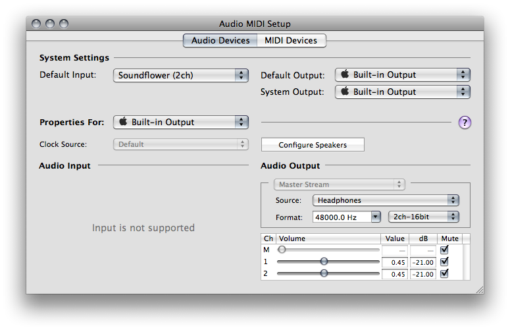The height and width of the screenshot is (330, 510).
Task: Click the dB column header
Action: tap(423, 238)
